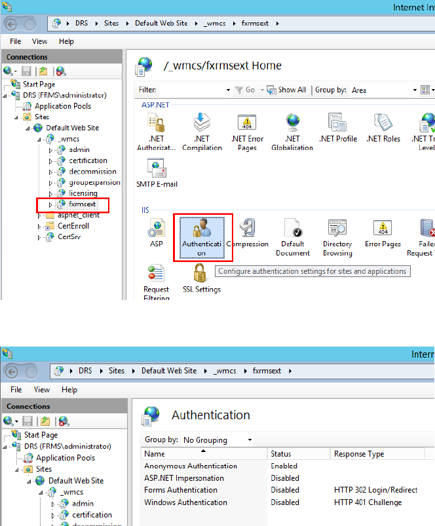Screen dimensions: 435x526
Task: Sort by the Name column header
Action: coord(204,454)
